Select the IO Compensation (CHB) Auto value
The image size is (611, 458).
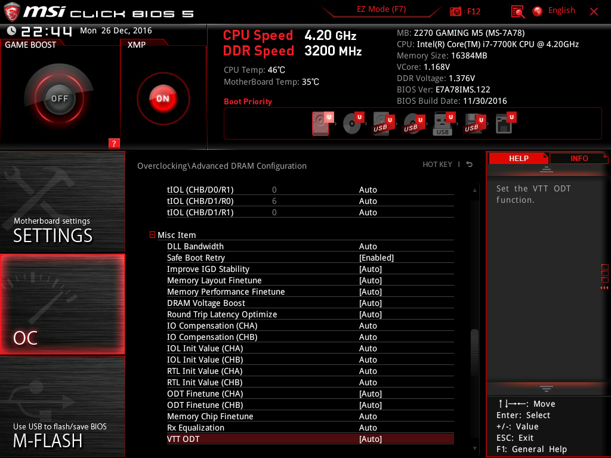coord(368,337)
